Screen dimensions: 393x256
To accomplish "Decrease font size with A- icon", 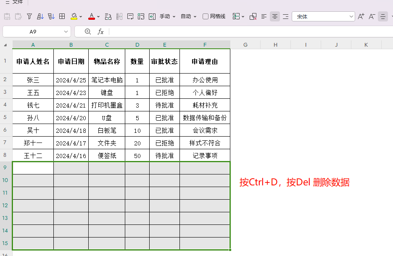I will (372, 16).
